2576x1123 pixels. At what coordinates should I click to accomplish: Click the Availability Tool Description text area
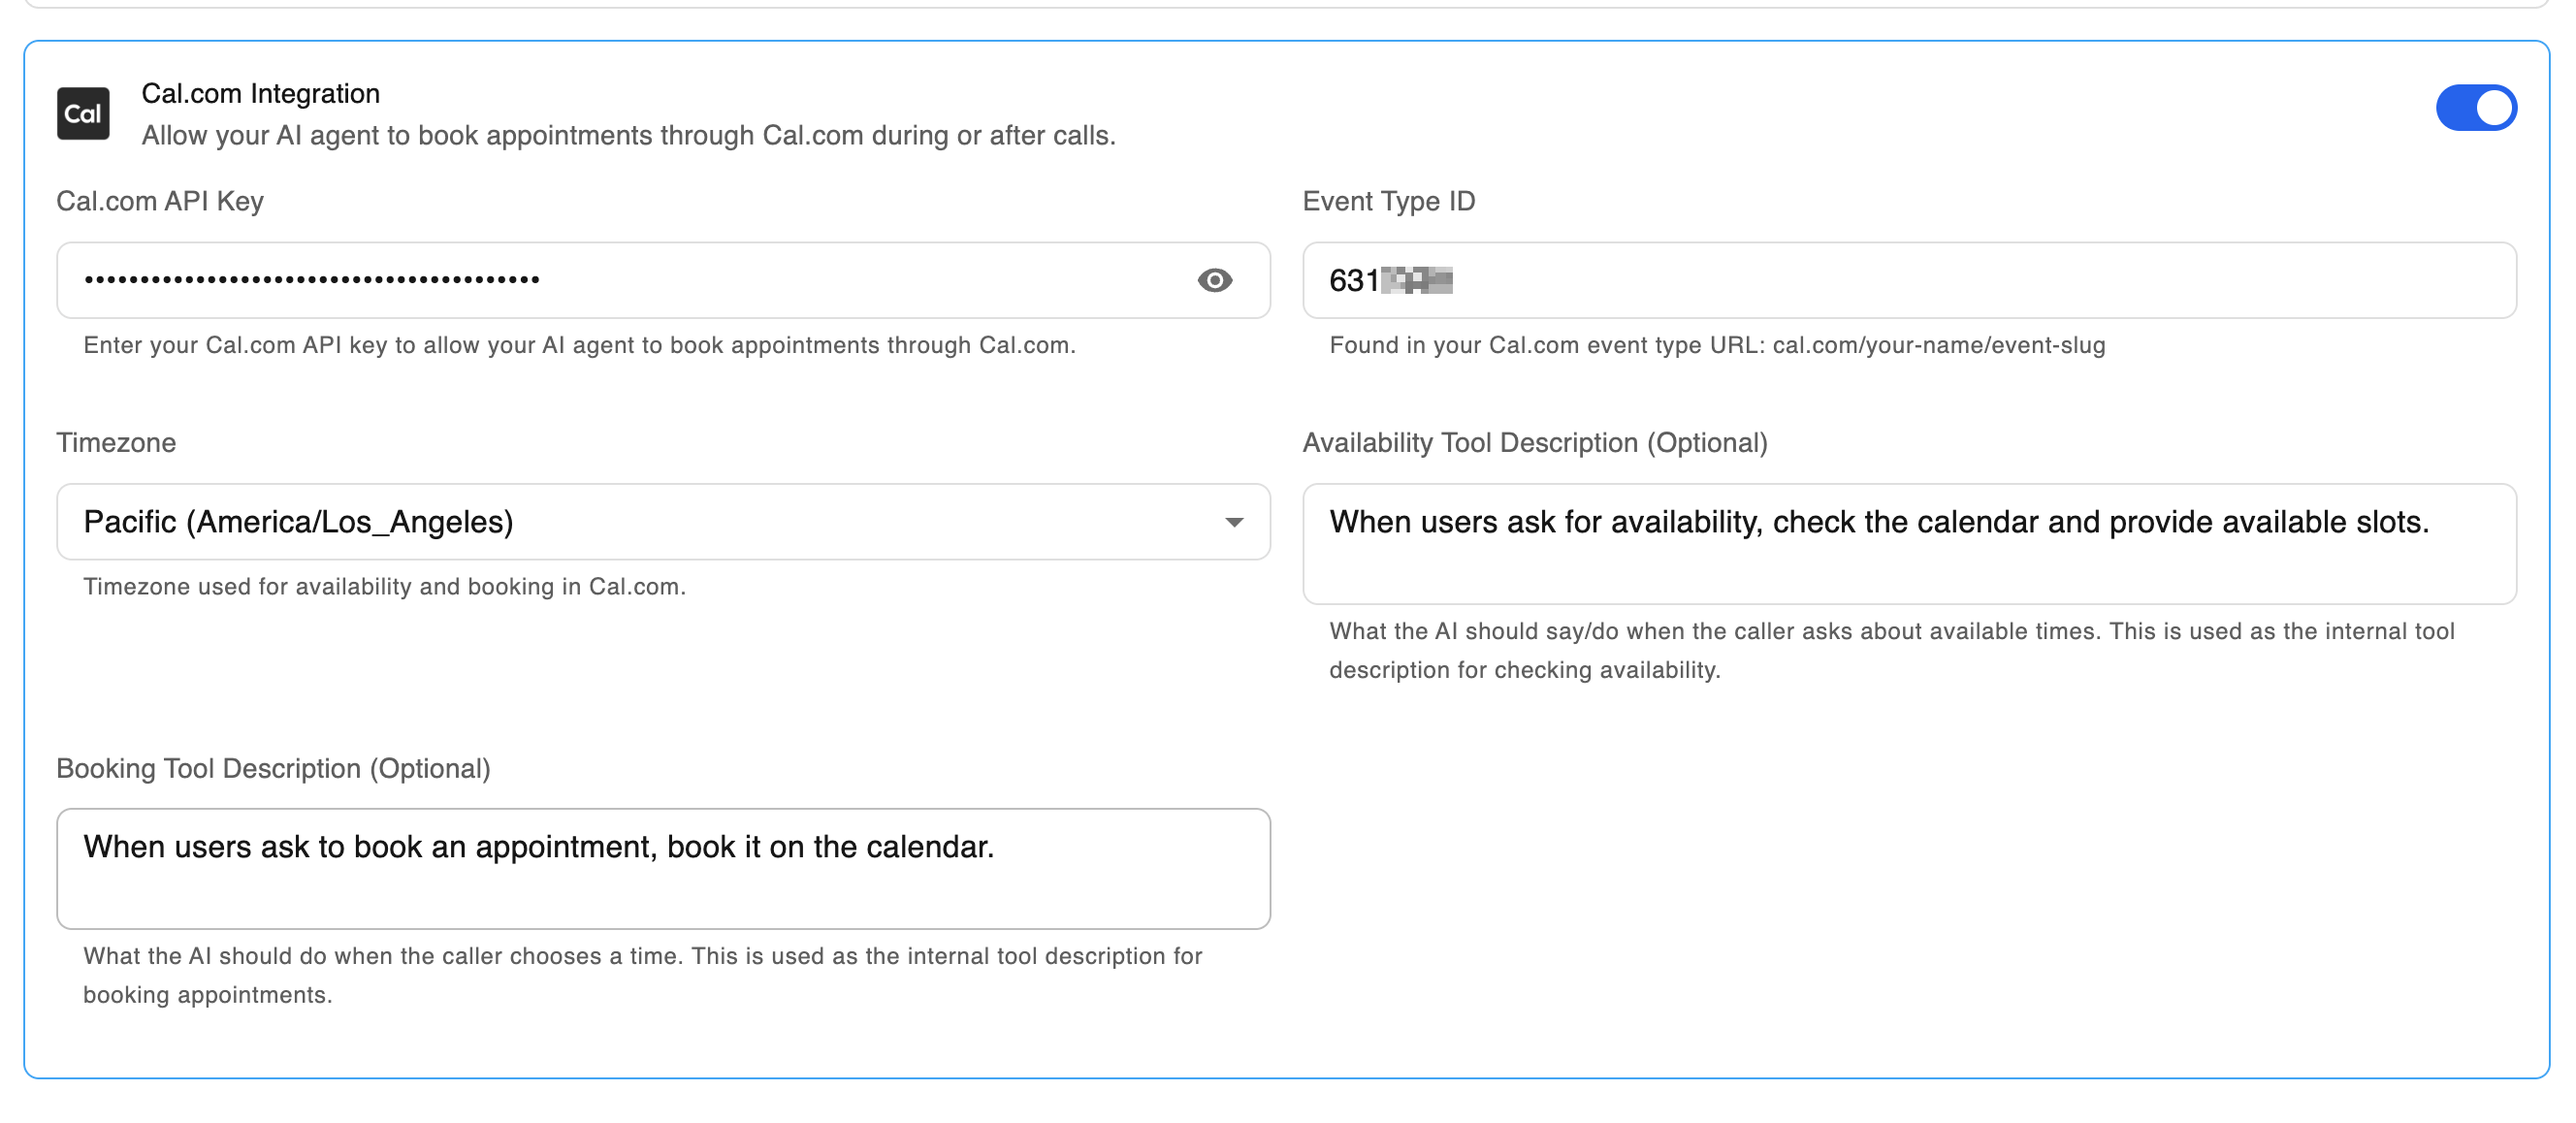pyautogui.click(x=1909, y=544)
